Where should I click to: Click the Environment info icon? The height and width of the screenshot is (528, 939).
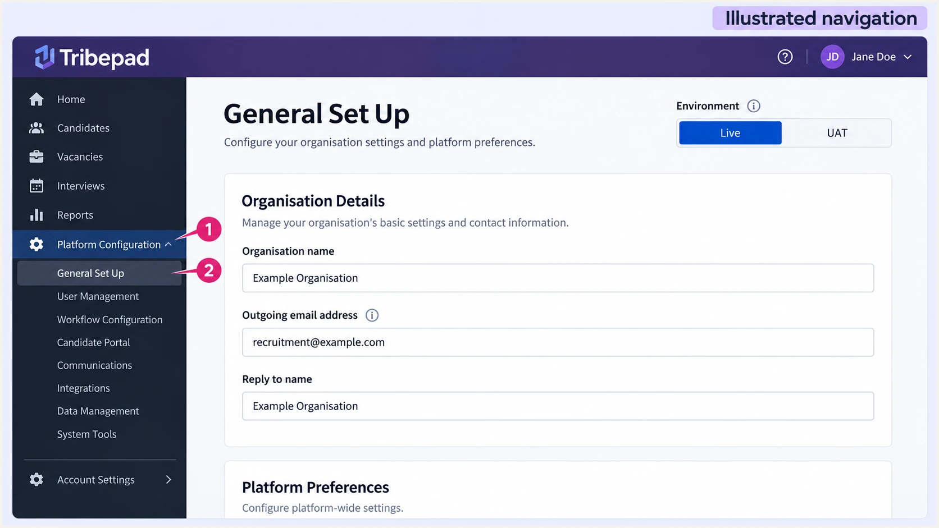[754, 106]
